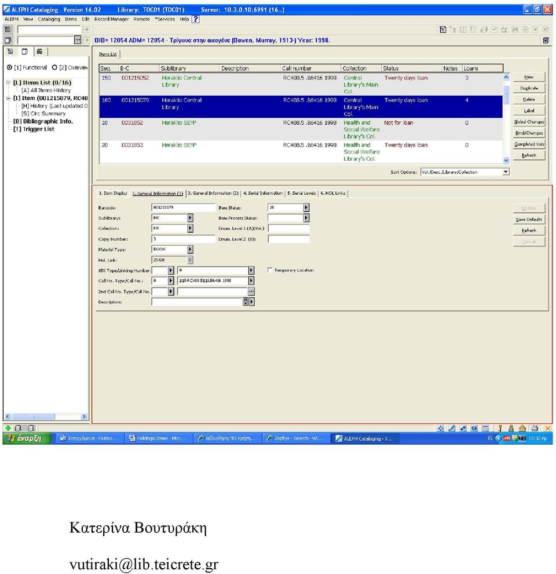Click the blue close record icon beside BIB title

click(546, 40)
